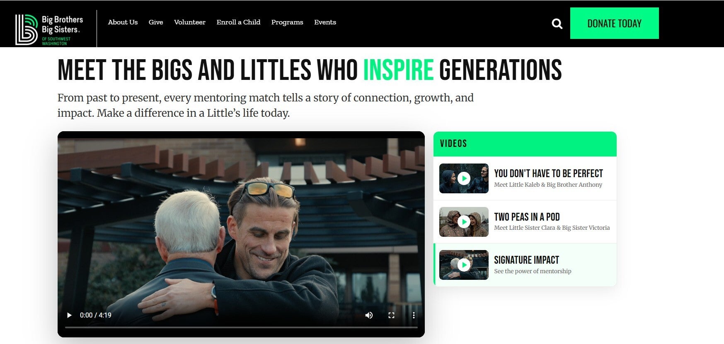Click the video progress bar
724x344 pixels.
point(241,327)
